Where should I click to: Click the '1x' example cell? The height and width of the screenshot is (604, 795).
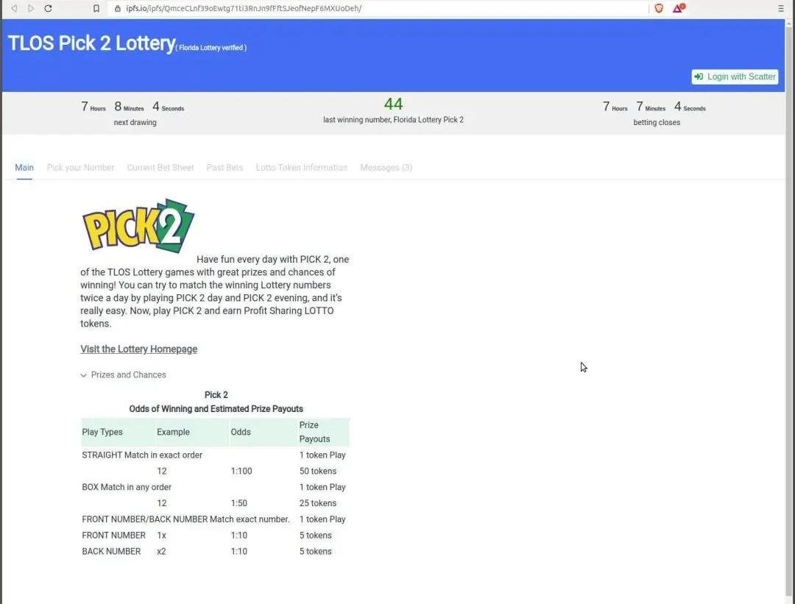[162, 536]
